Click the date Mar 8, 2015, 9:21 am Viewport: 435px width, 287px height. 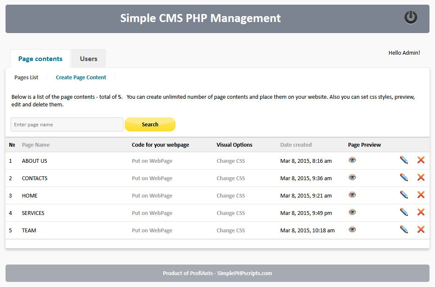coord(306,196)
